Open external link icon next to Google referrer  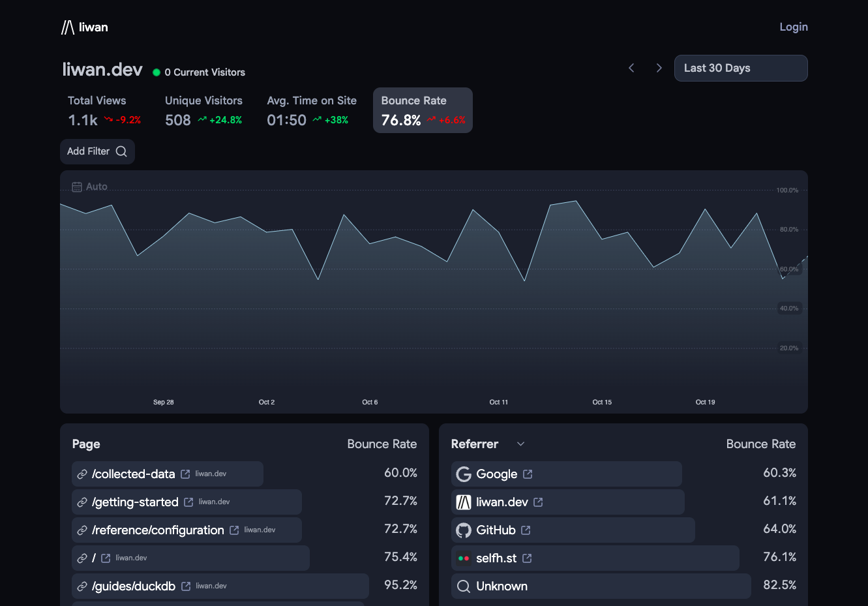[x=528, y=474]
